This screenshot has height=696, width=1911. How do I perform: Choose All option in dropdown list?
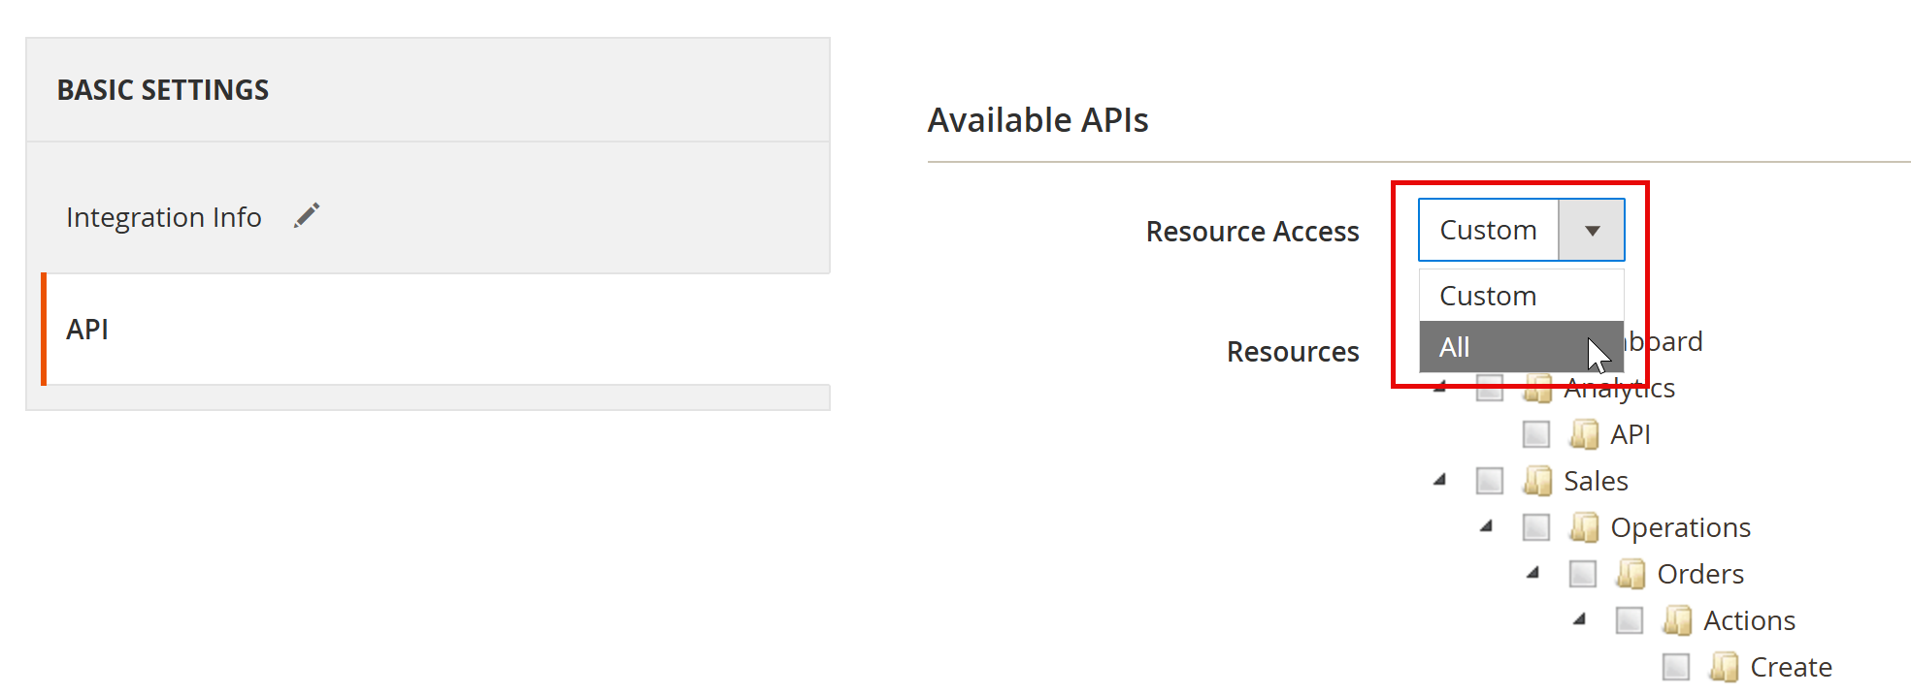click(x=1521, y=347)
